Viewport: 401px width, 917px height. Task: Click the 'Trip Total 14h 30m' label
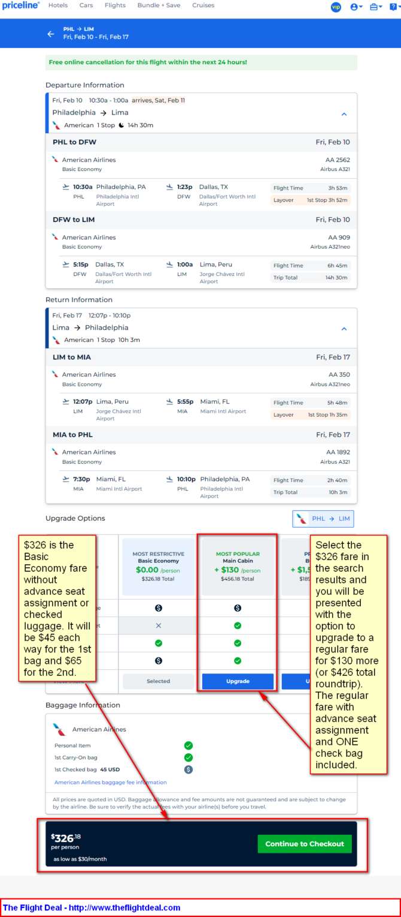tap(311, 278)
